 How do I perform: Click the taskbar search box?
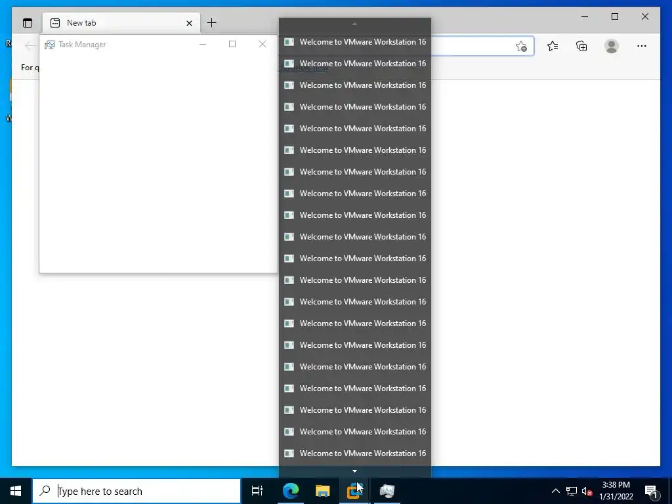pyautogui.click(x=136, y=491)
